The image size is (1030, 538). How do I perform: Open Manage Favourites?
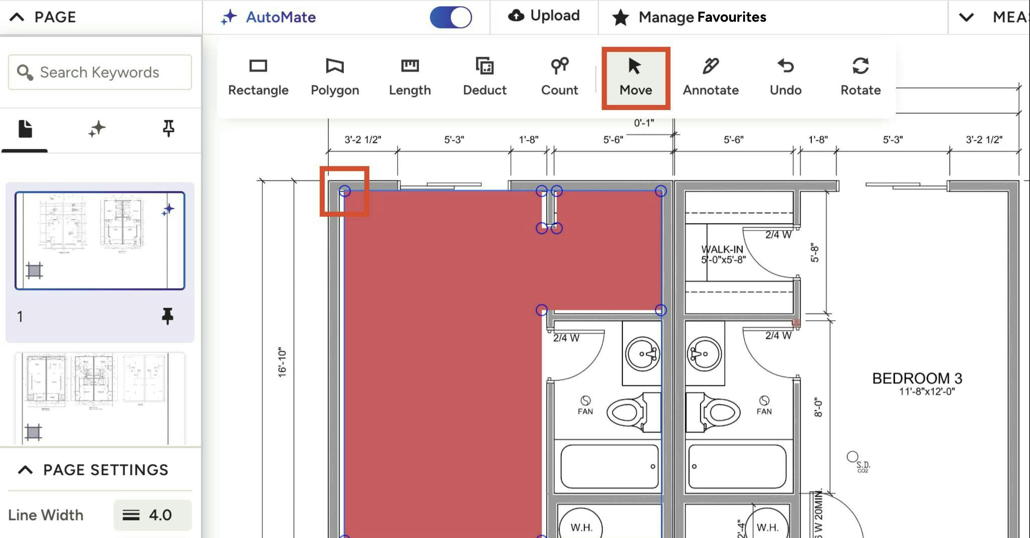(x=689, y=17)
